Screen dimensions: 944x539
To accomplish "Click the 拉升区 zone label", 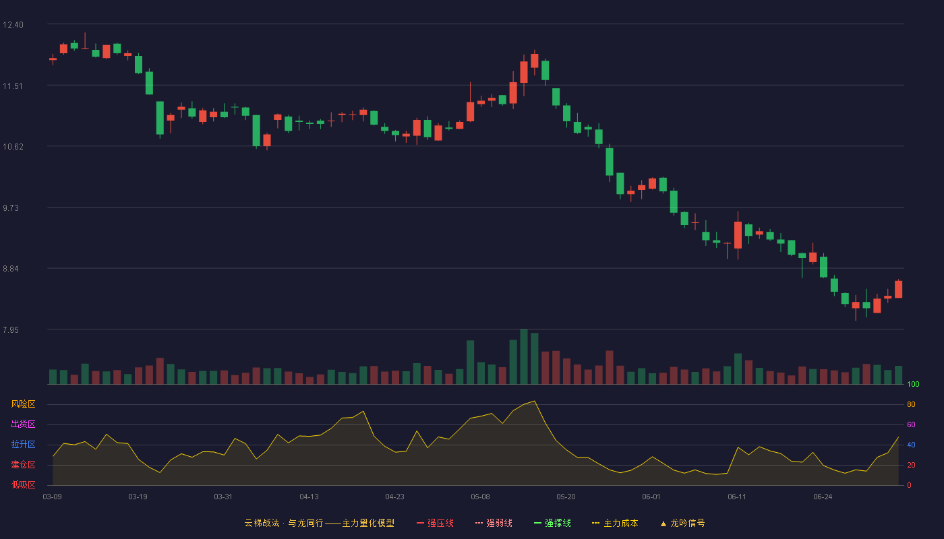I will [23, 445].
